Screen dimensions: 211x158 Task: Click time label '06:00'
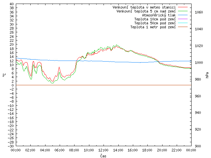pyautogui.click(x=59, y=150)
